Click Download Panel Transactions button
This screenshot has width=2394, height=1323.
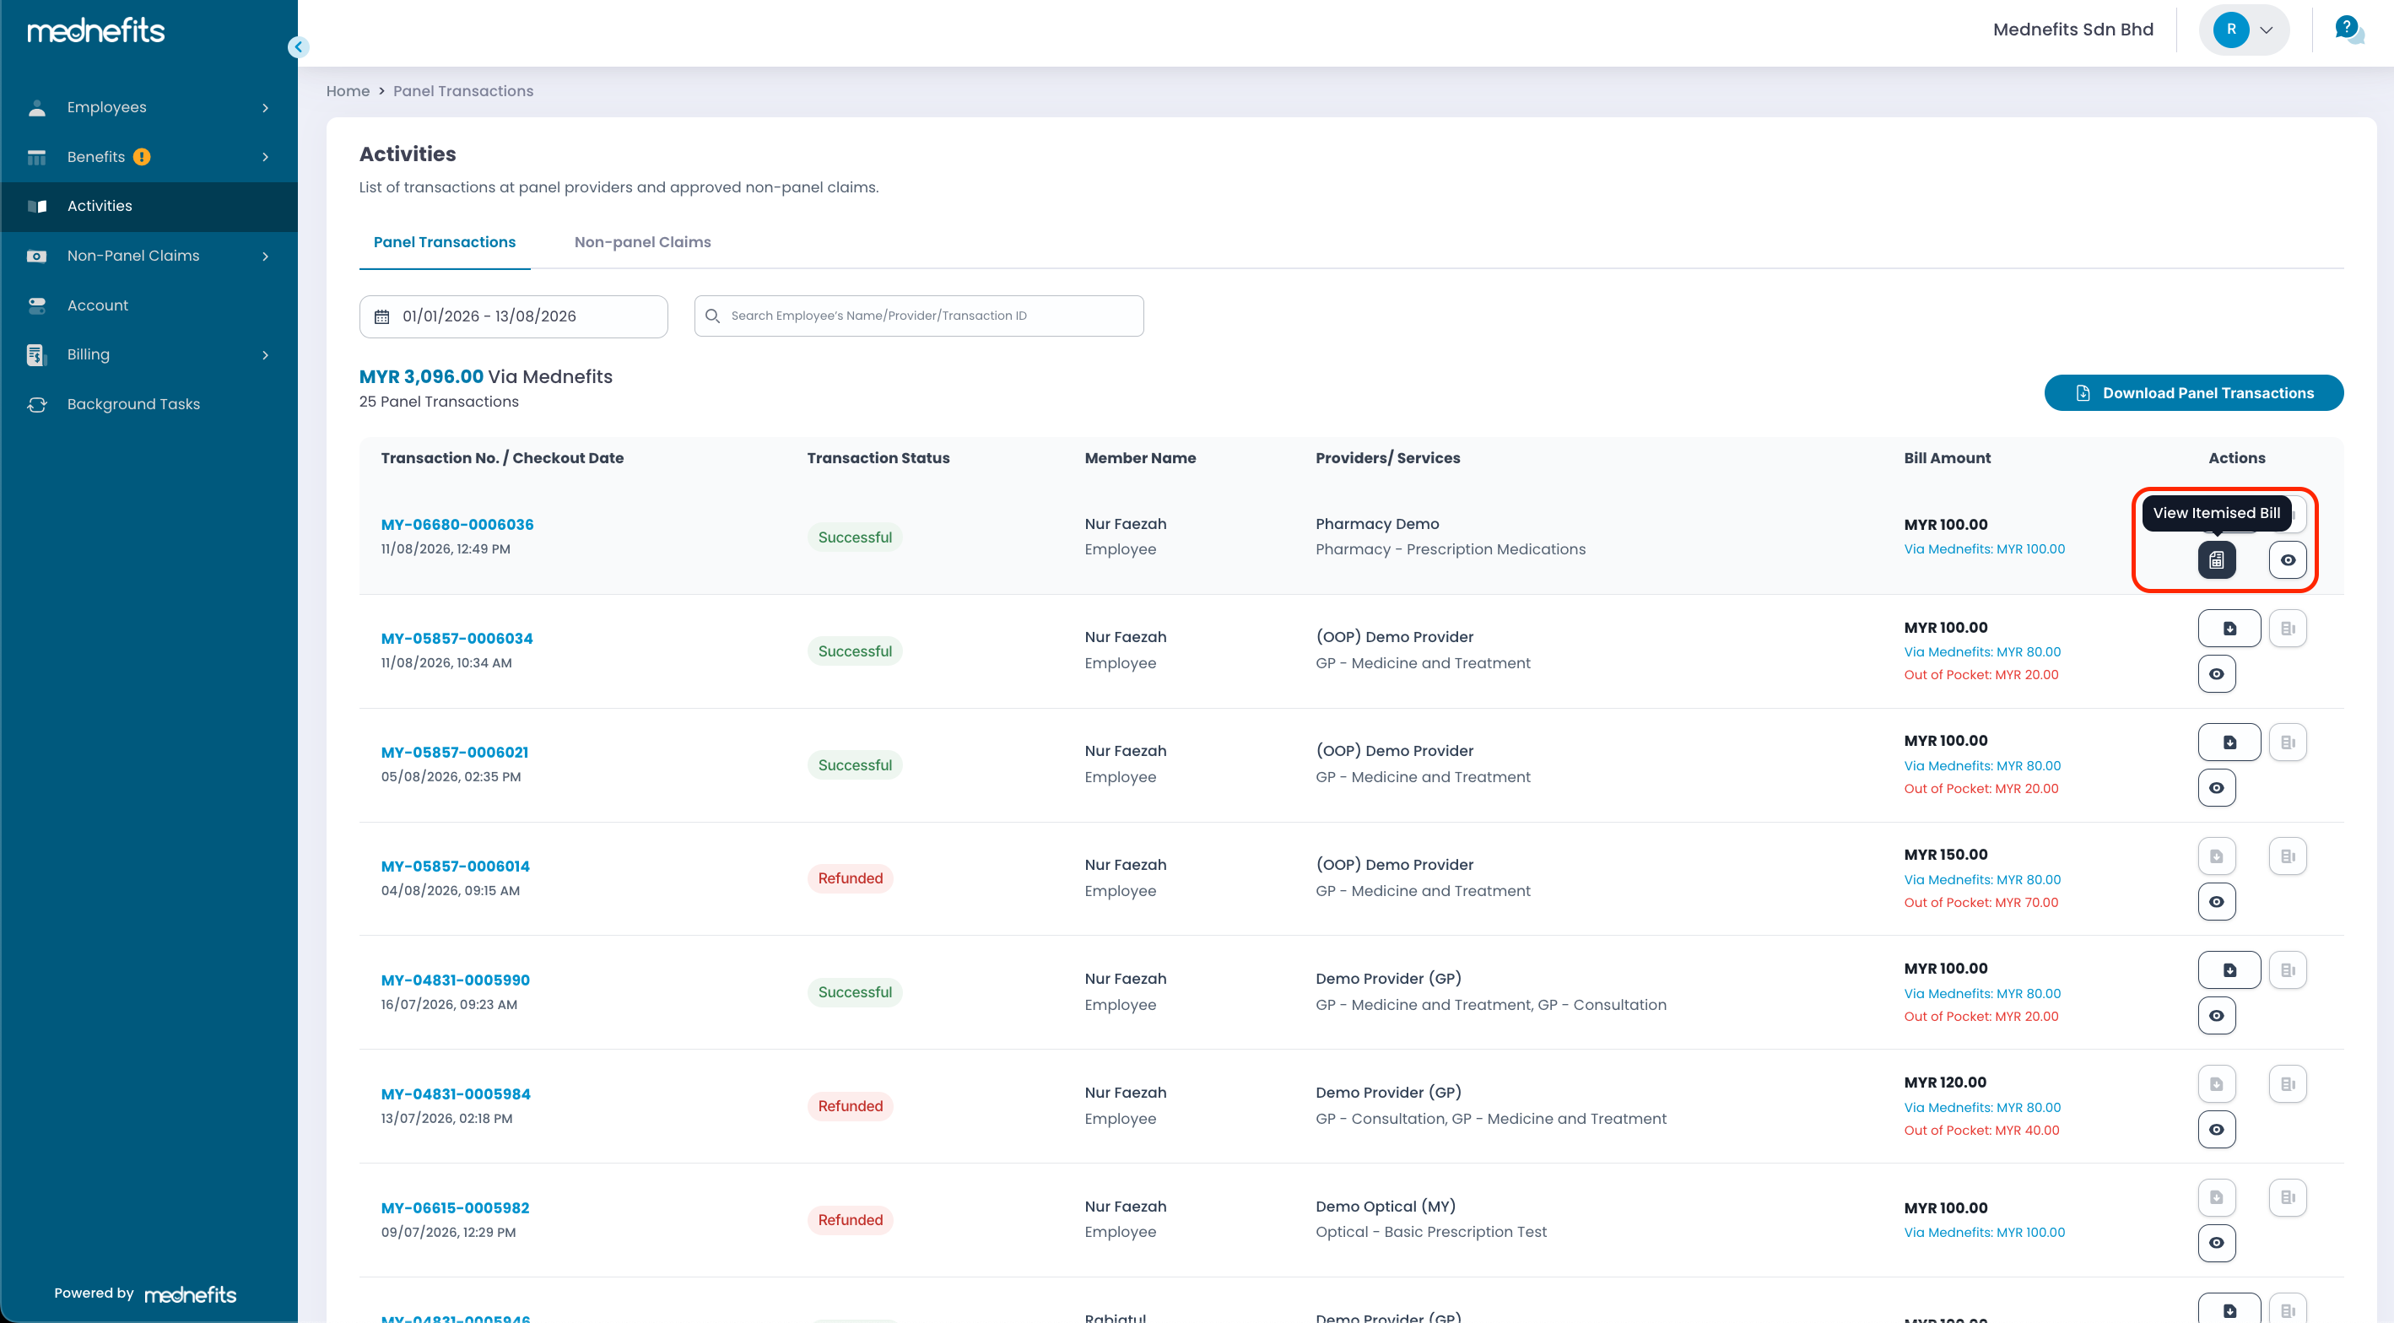tap(2193, 393)
